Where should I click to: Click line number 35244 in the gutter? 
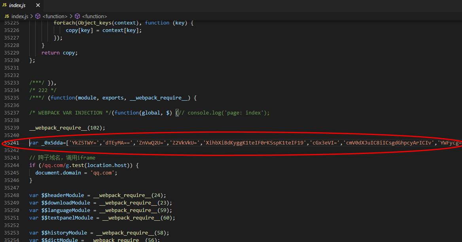click(11, 165)
